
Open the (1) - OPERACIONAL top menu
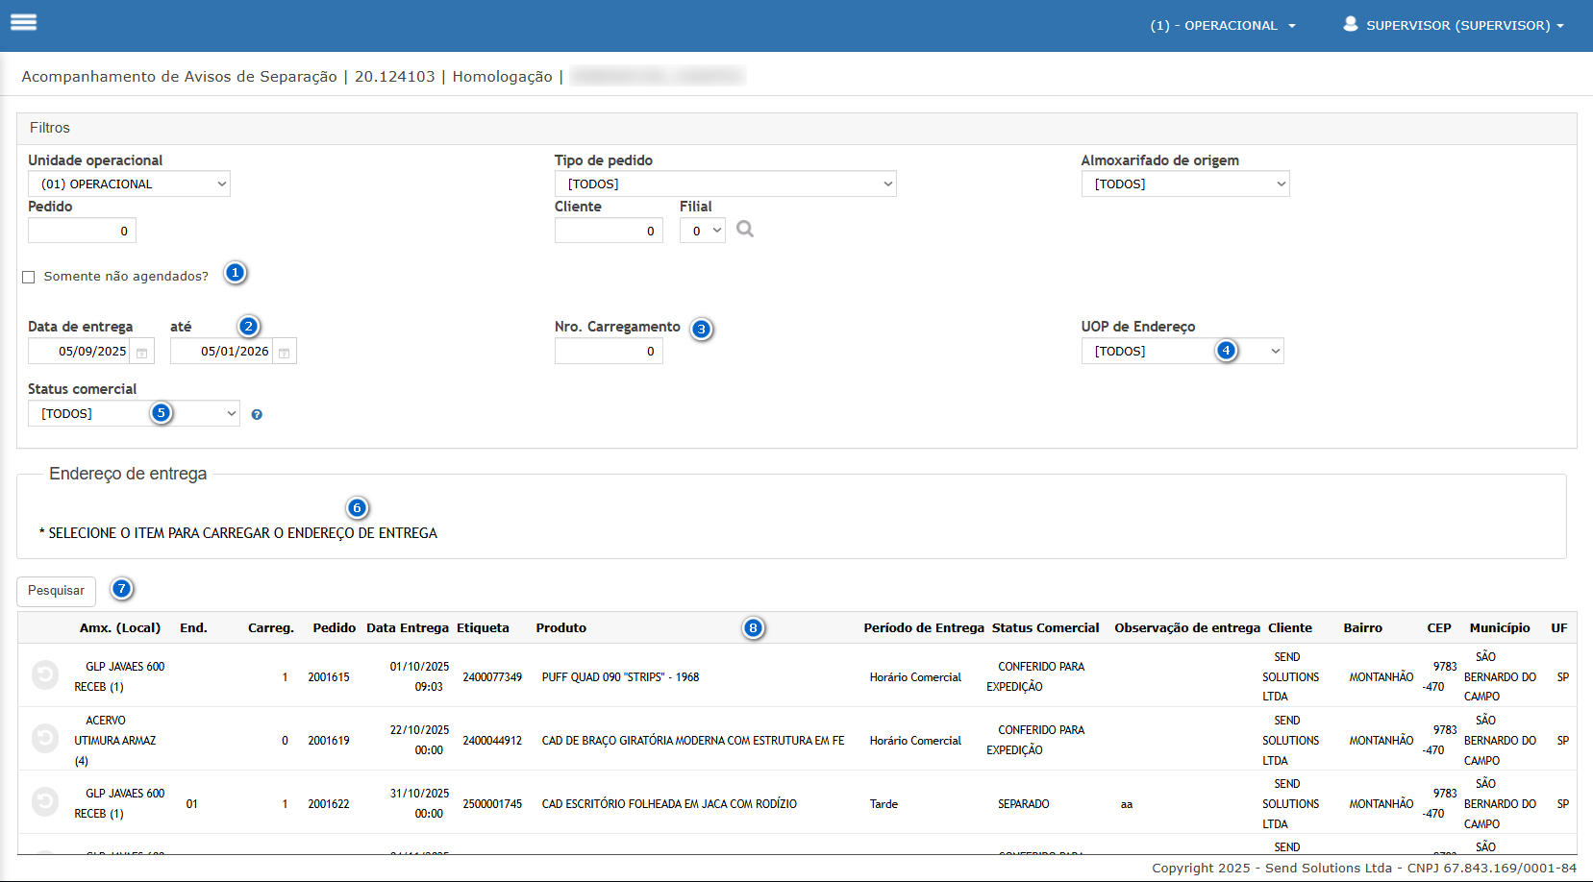click(1222, 26)
